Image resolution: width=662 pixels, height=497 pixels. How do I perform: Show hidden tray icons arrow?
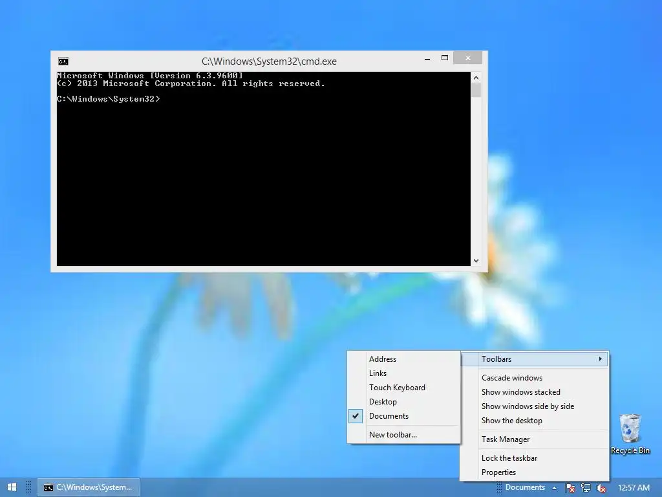pyautogui.click(x=554, y=488)
